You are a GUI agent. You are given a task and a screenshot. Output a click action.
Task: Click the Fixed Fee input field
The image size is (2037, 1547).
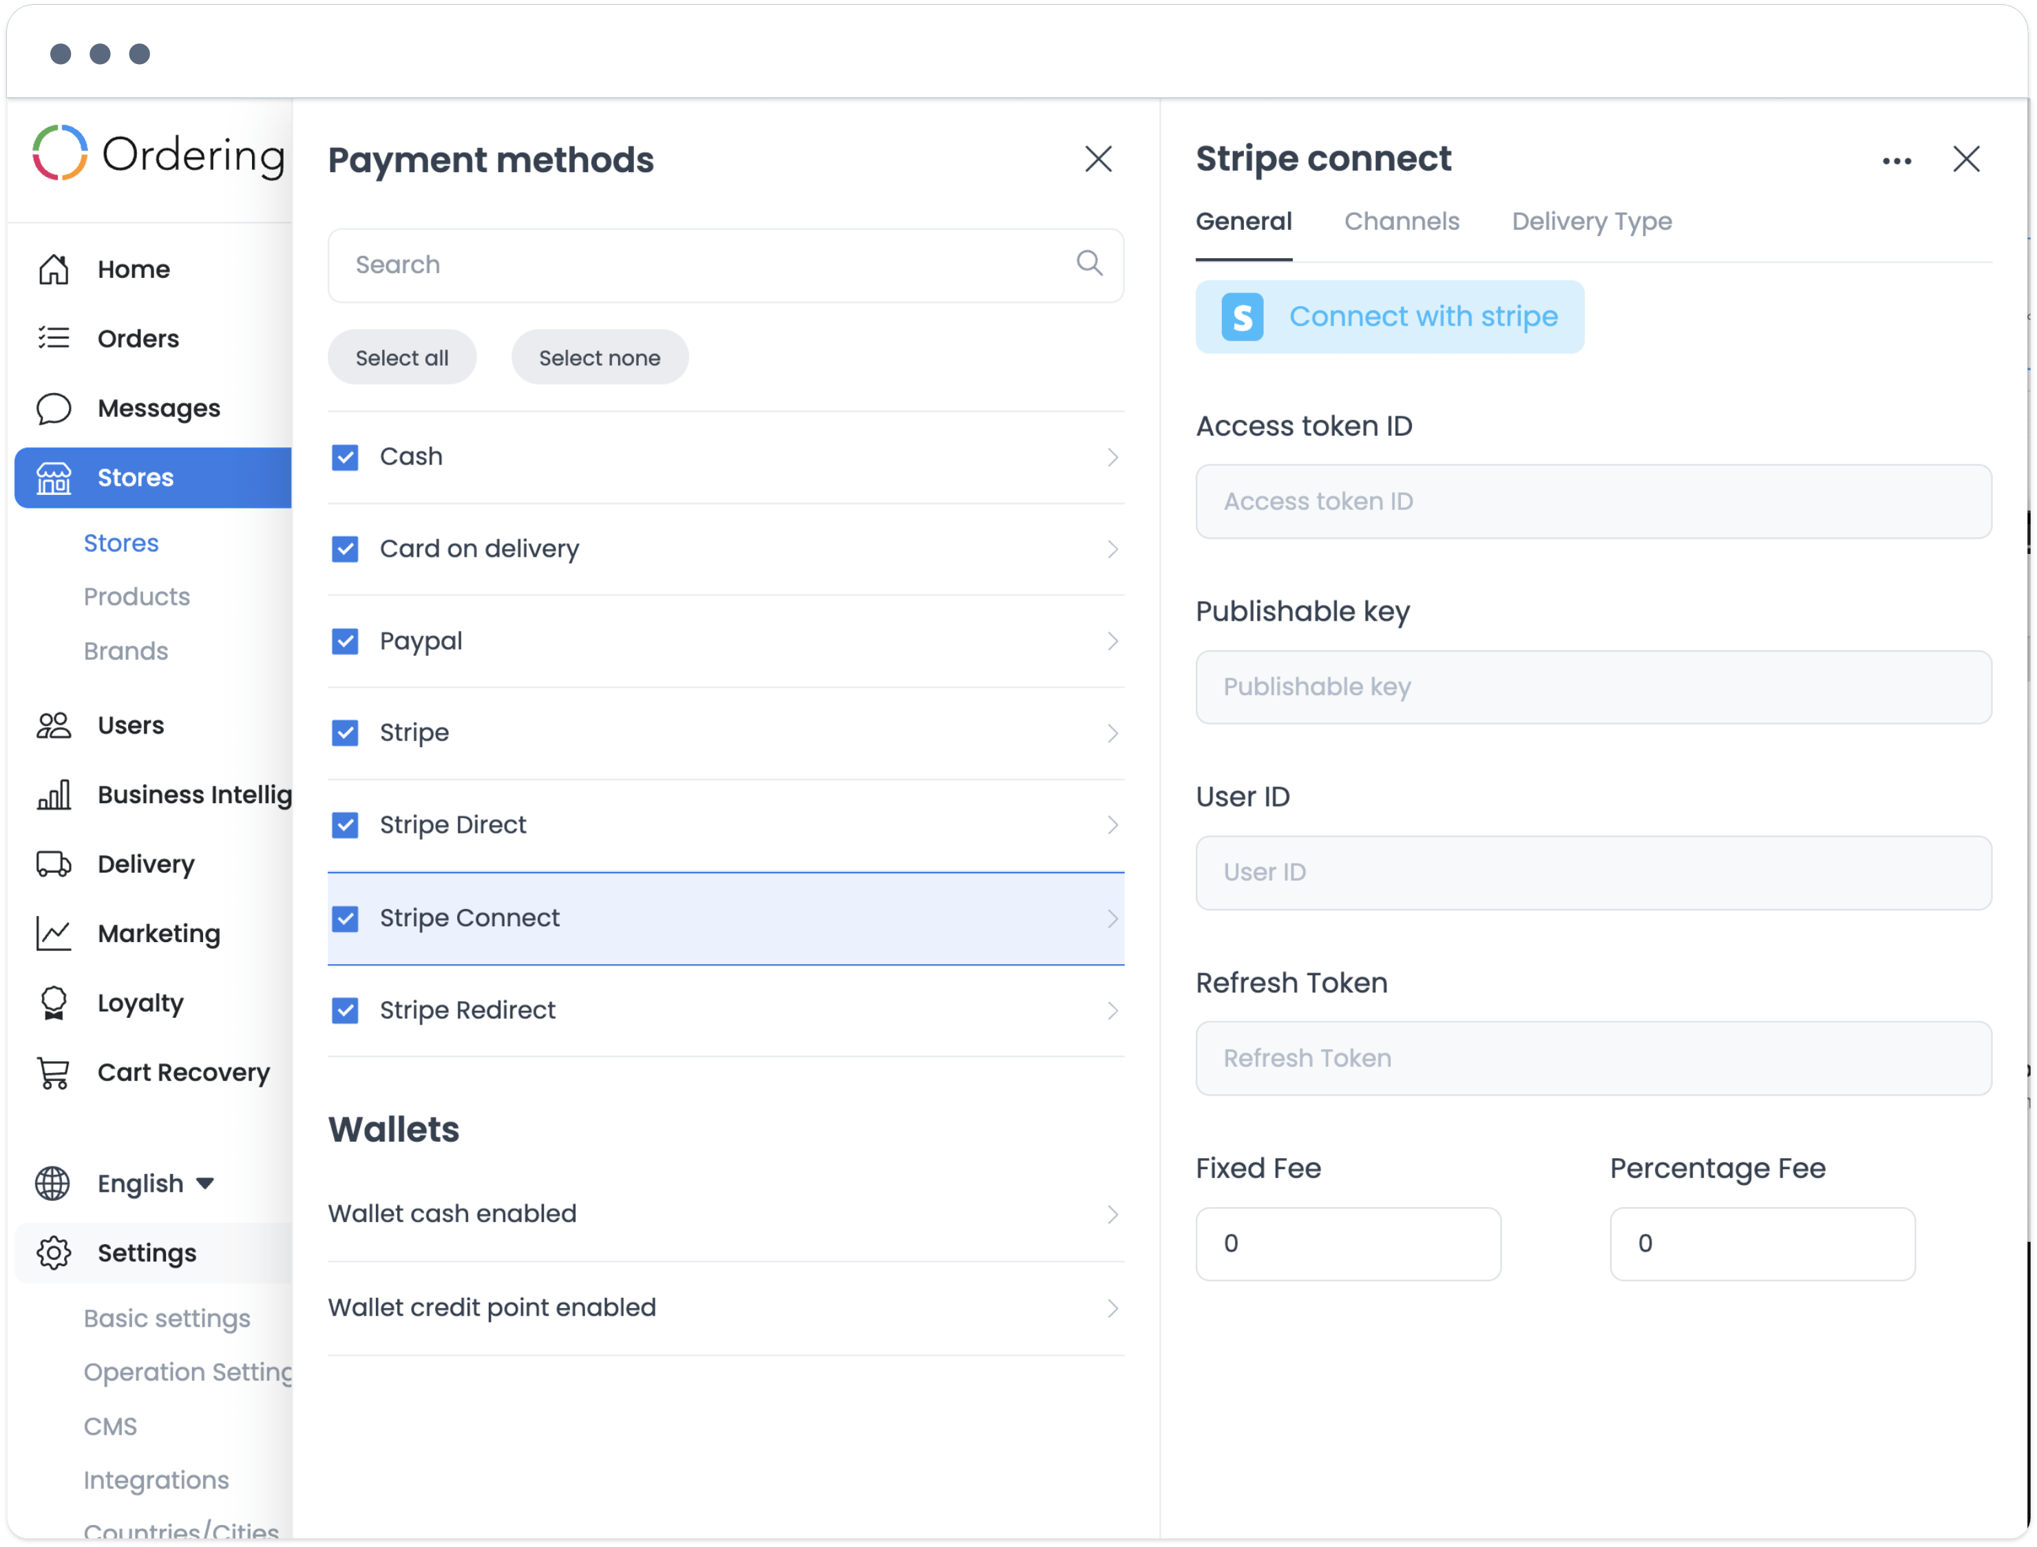pyautogui.click(x=1348, y=1244)
